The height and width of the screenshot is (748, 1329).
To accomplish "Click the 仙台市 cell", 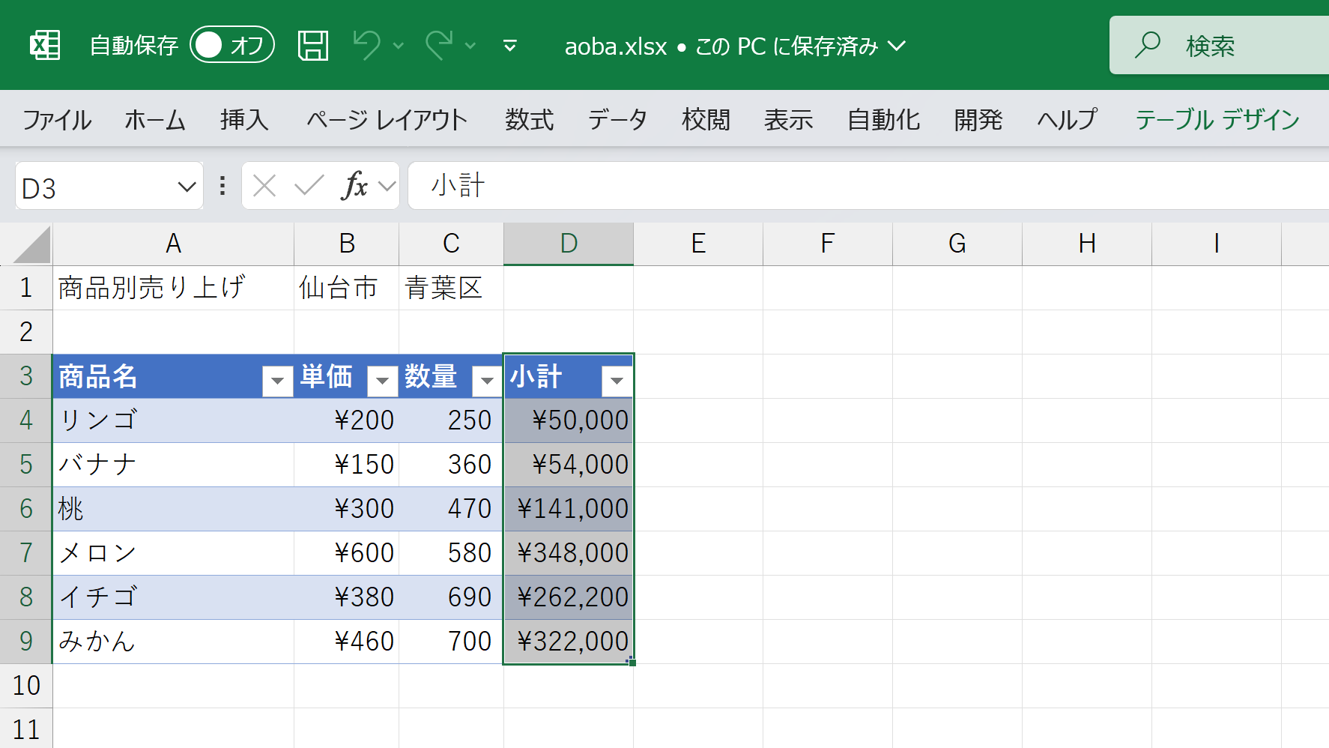I will point(346,288).
